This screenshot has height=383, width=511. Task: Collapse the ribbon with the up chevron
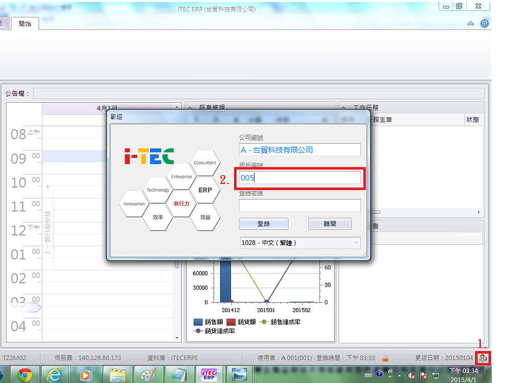470,23
